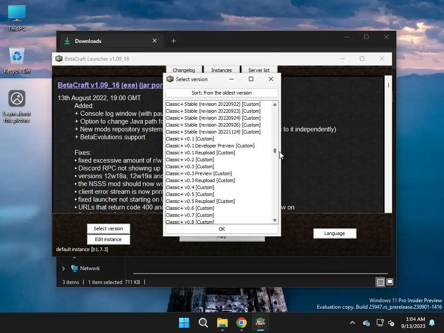The width and height of the screenshot is (444, 333).
Task: Maximize the BetaCraft Launcher window
Action: coord(362,59)
